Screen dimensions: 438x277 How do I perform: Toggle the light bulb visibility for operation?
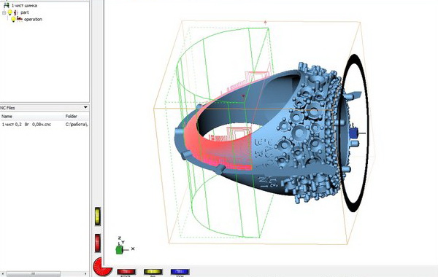(13, 19)
